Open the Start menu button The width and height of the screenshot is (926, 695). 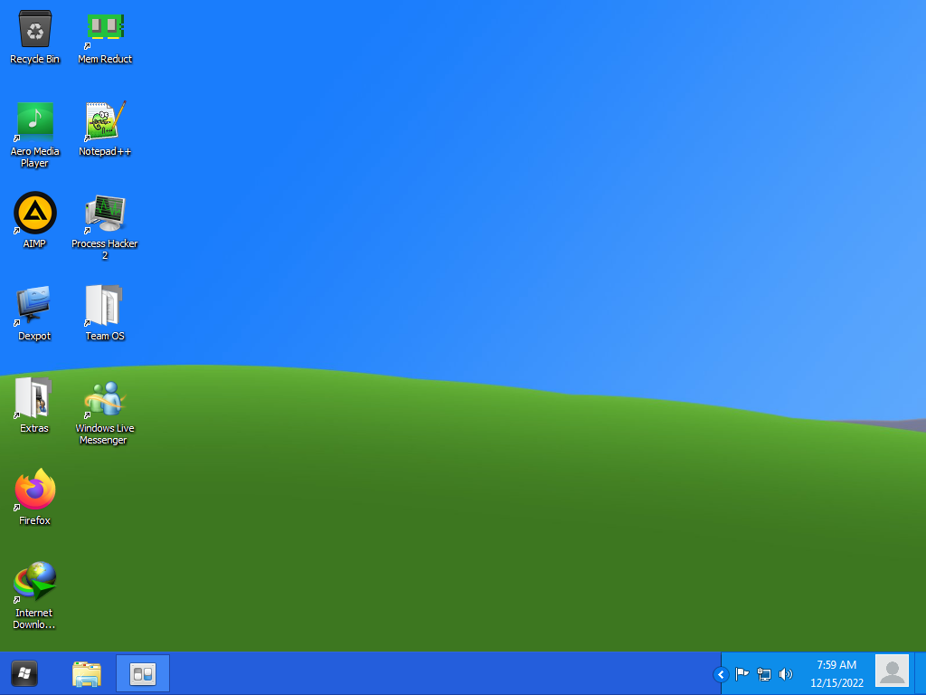pos(24,673)
